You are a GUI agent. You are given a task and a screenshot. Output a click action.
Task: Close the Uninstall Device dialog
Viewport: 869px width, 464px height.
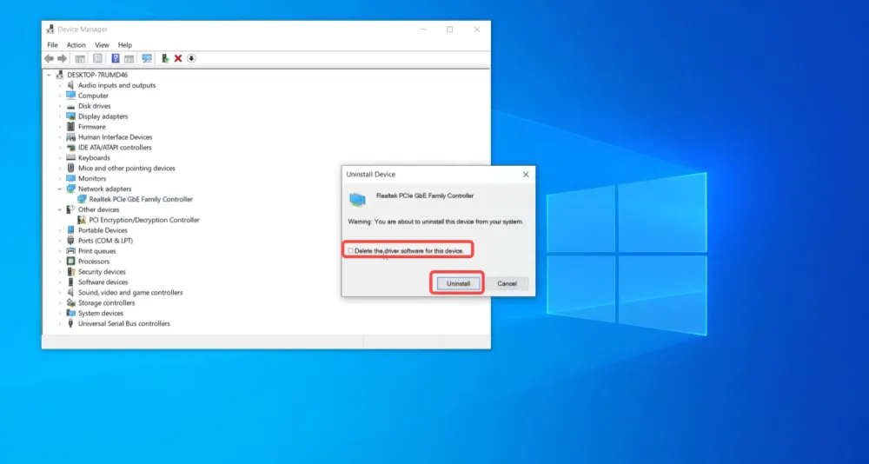[x=526, y=175]
